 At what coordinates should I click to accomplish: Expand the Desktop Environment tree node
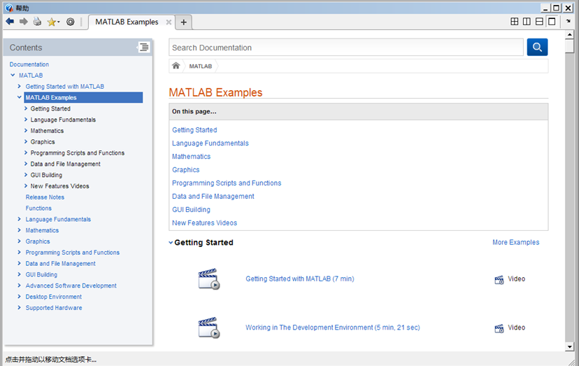click(20, 297)
